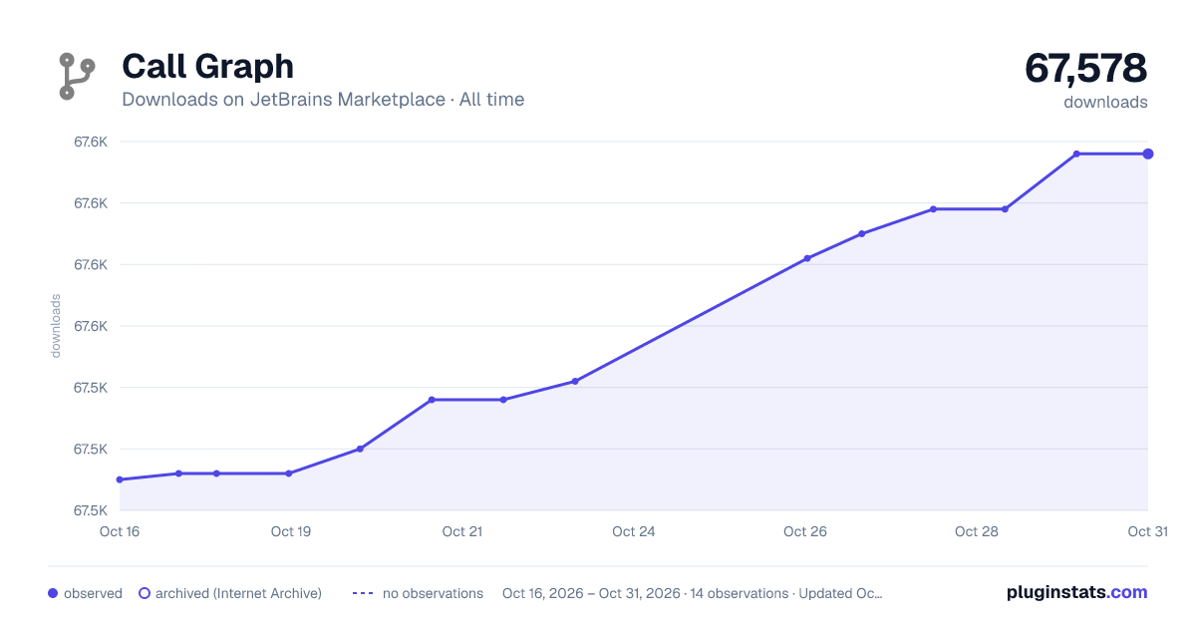
Task: Click the observed legend dot
Action: 53,593
